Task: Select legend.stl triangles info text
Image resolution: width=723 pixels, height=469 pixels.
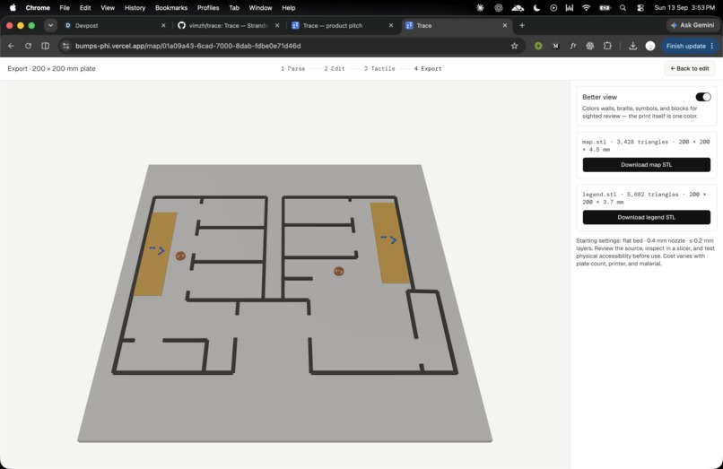Action: (x=644, y=198)
